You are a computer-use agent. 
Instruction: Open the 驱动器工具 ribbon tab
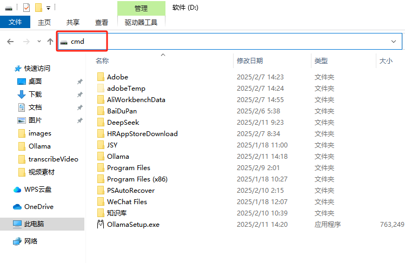click(141, 23)
